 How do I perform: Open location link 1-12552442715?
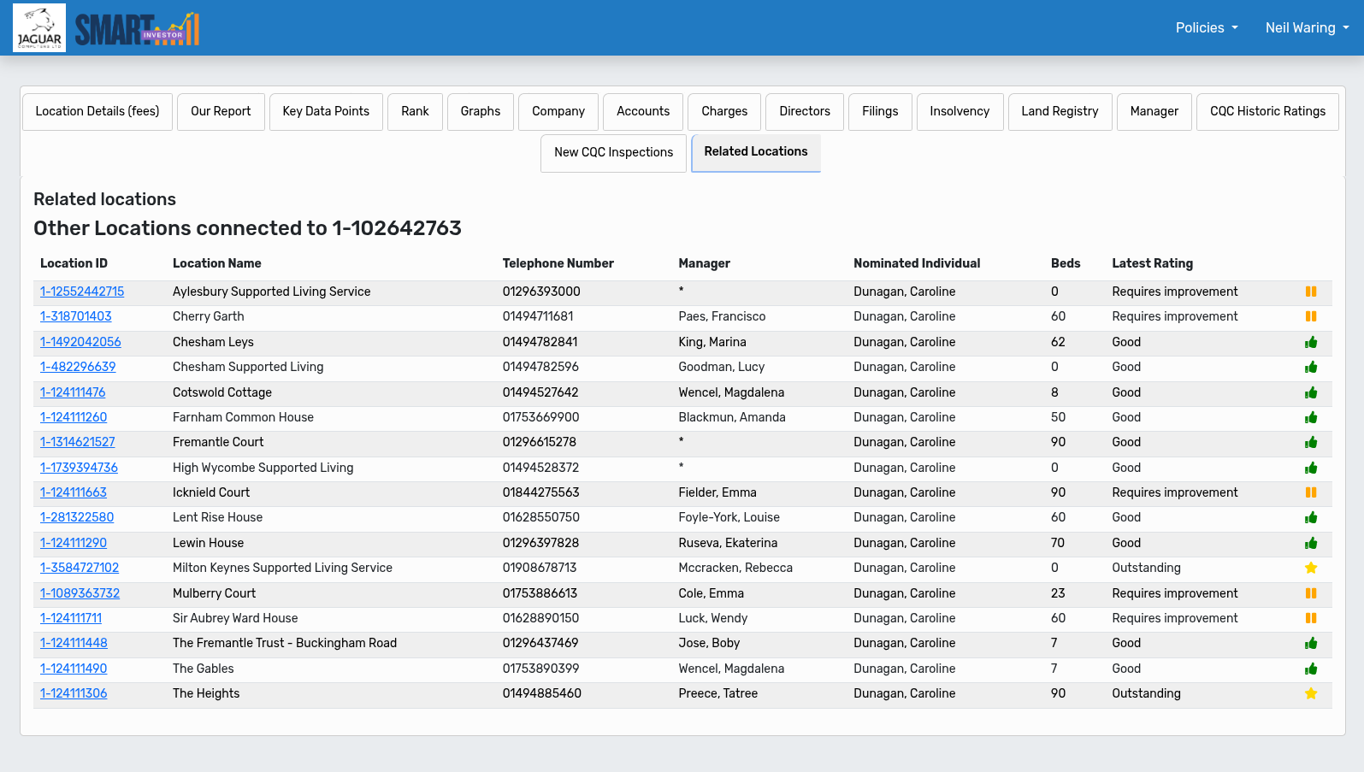[x=82, y=292]
